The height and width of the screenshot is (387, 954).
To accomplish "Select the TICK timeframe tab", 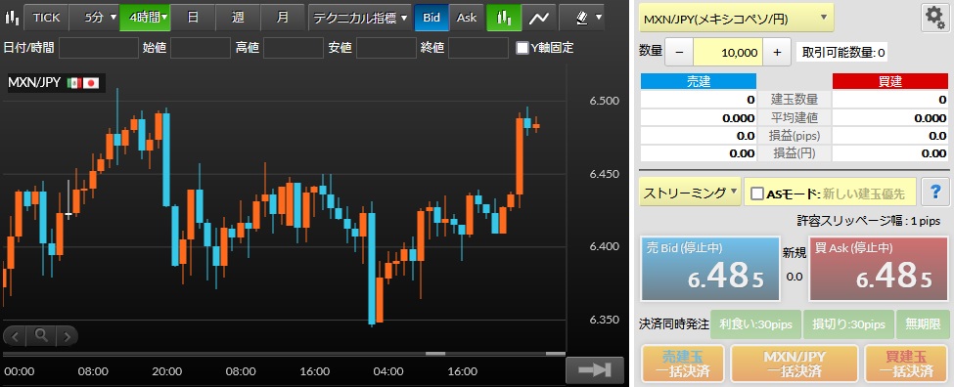I will pos(46,18).
